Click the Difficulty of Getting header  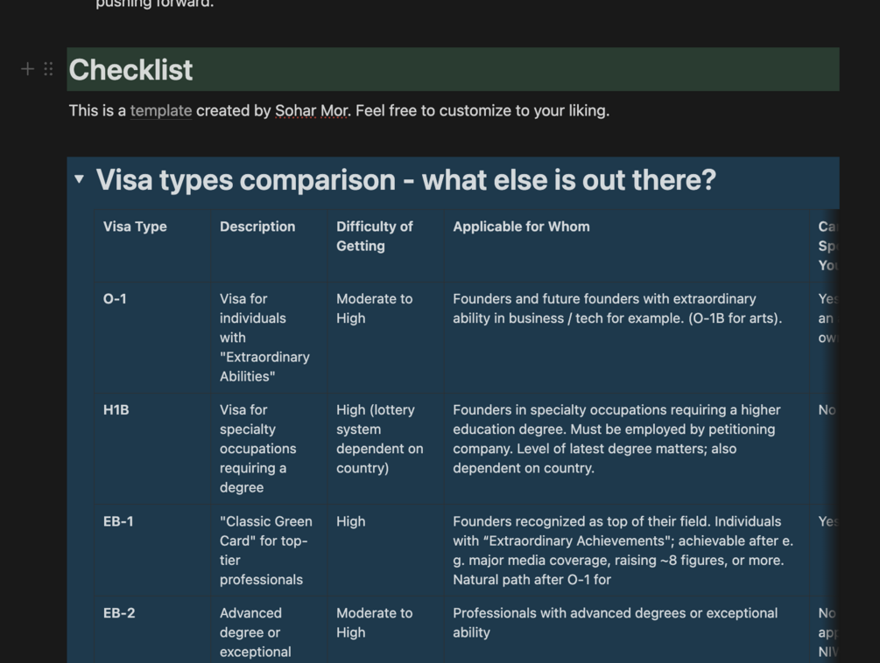click(x=374, y=236)
